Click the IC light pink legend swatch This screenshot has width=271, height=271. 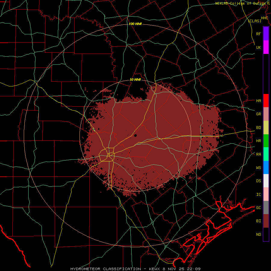(266, 194)
